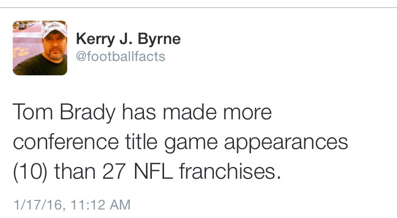Click the last name Byrne in the header
The height and width of the screenshot is (218, 397).
(159, 39)
